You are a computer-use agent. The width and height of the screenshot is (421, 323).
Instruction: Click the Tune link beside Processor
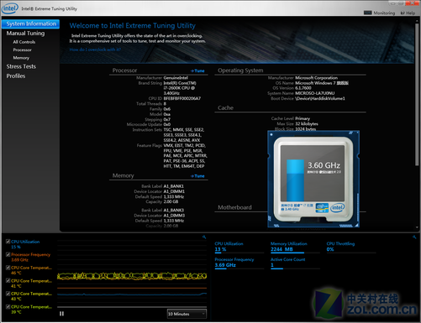(x=197, y=70)
